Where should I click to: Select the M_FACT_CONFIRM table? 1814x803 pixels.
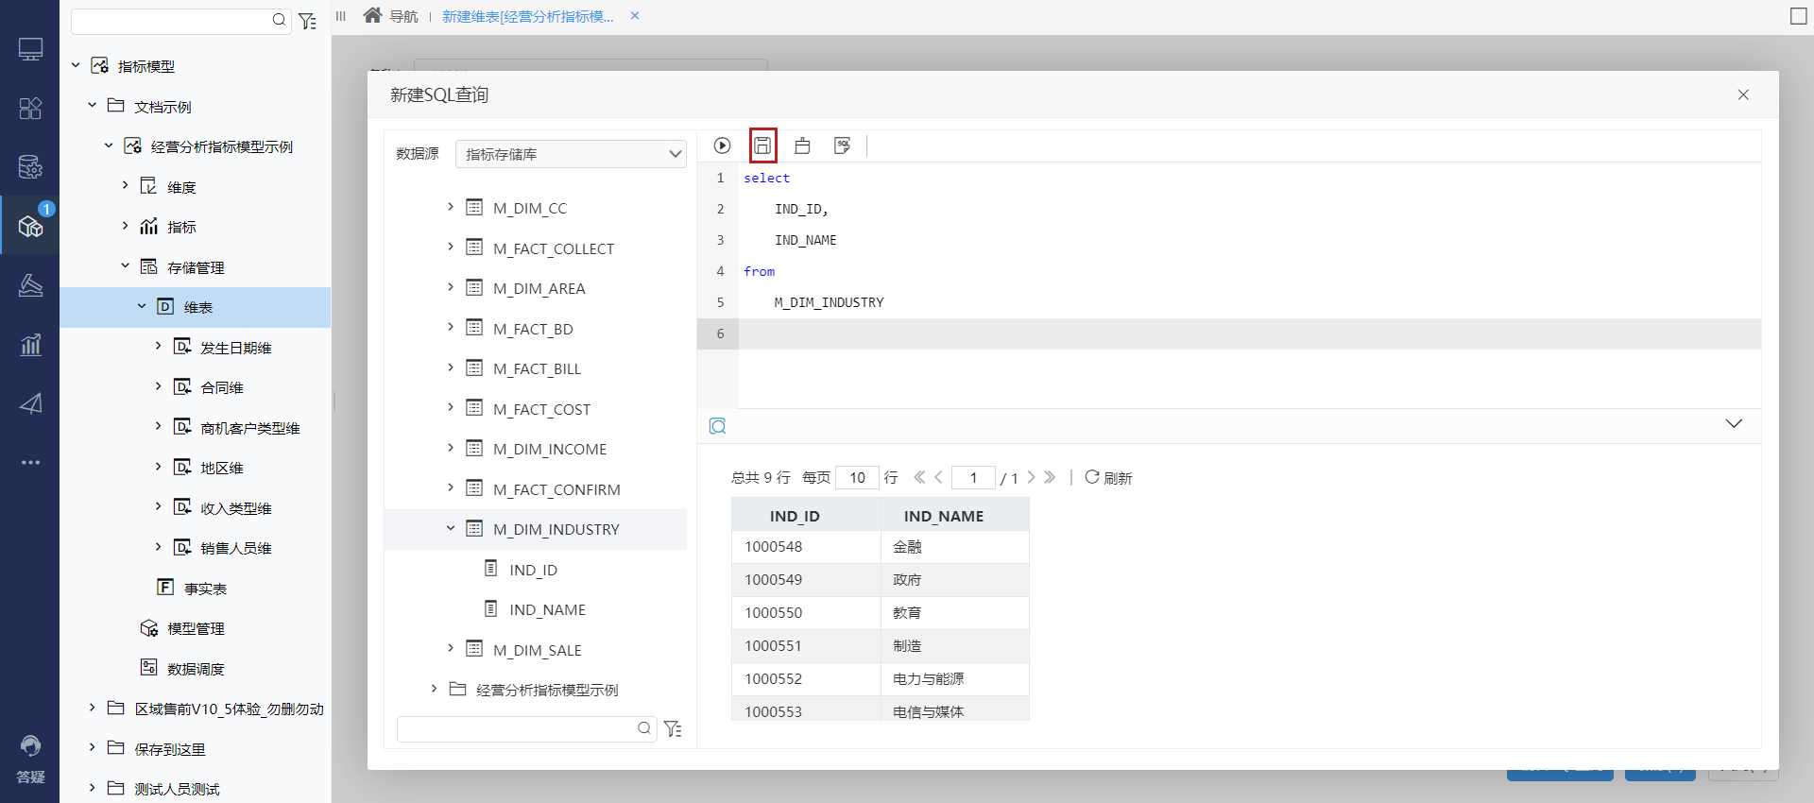pyautogui.click(x=556, y=489)
